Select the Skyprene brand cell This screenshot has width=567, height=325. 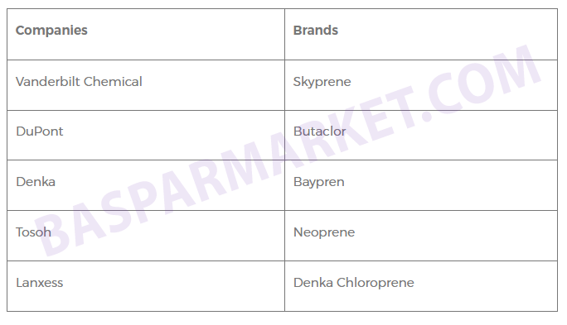pyautogui.click(x=421, y=85)
